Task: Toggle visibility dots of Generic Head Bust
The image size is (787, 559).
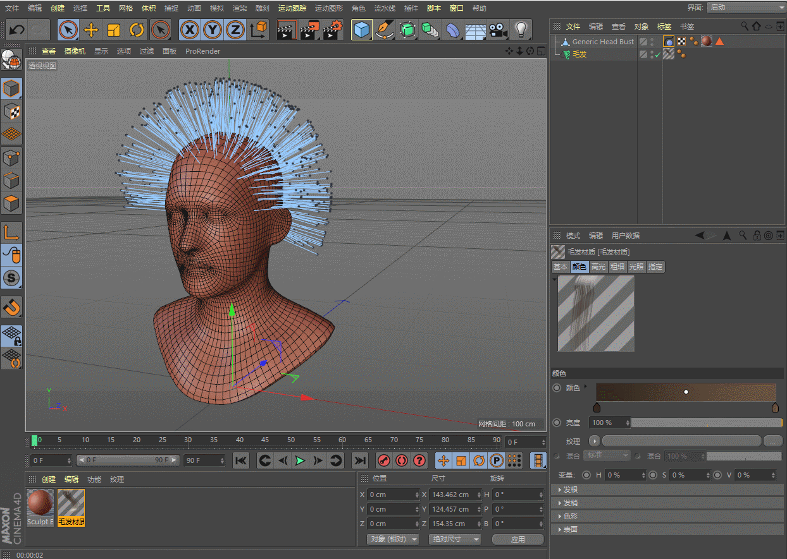Action: pos(652,42)
